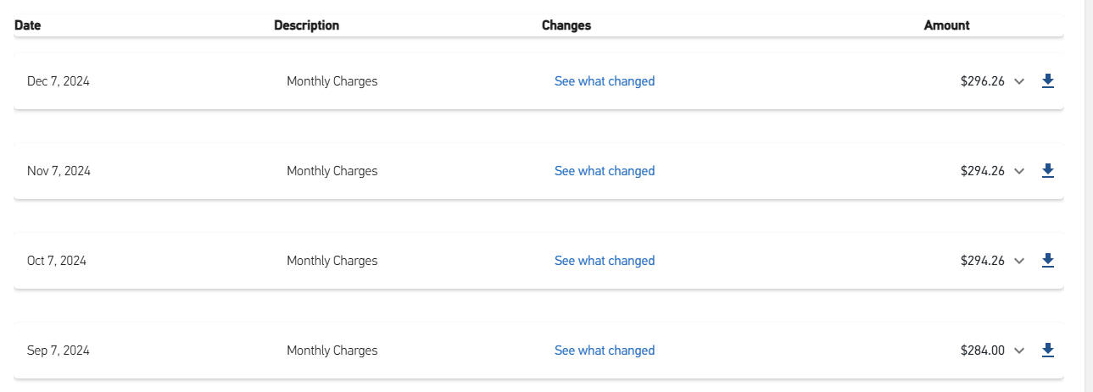Select the Description column header

pyautogui.click(x=306, y=25)
